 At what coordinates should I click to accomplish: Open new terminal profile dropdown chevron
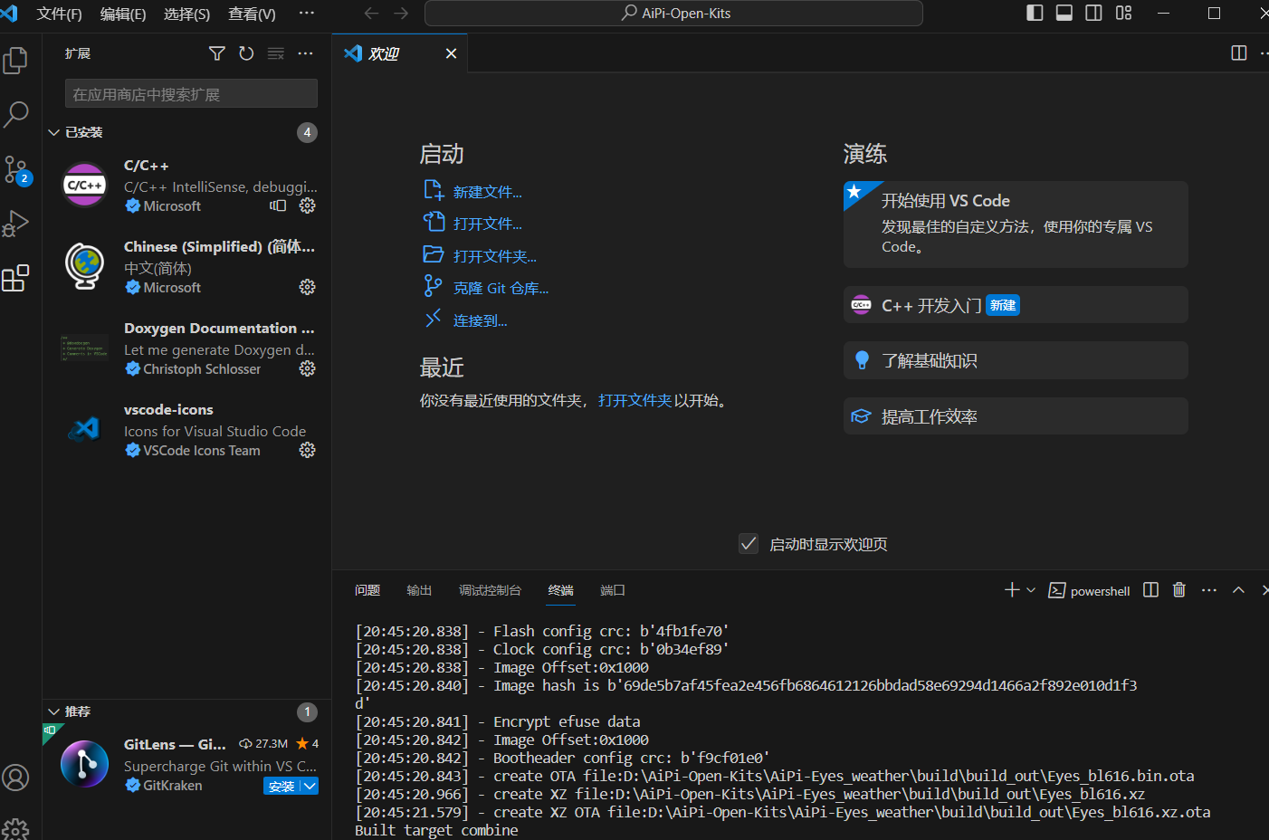1031,590
